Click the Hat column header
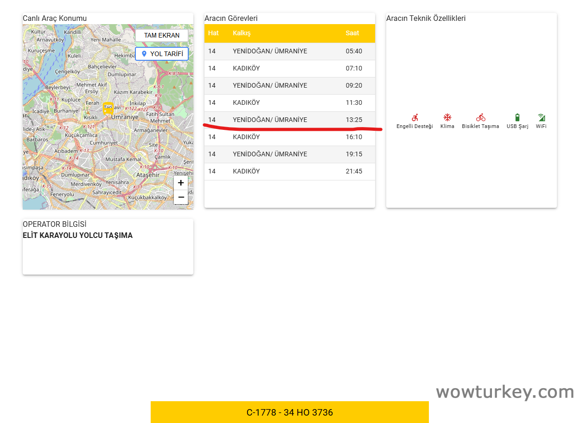 213,33
